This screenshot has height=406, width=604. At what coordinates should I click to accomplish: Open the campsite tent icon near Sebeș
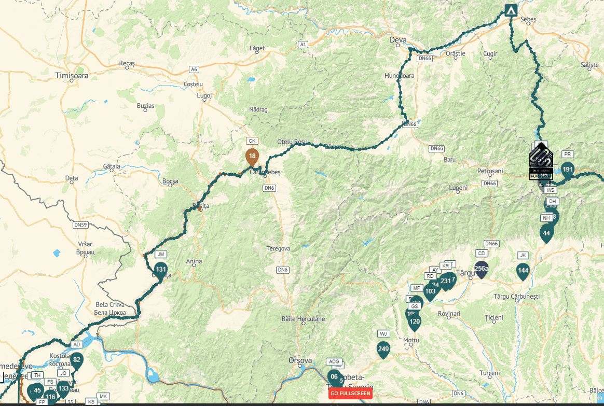coord(511,10)
